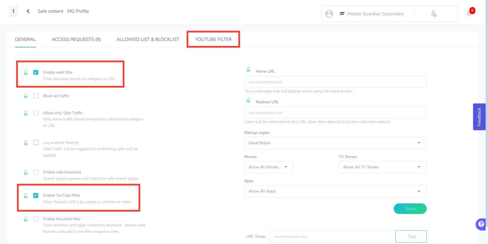The image size is (488, 244).
Task: Check the Allow only Safe Traffic checkbox
Action: coord(36,113)
